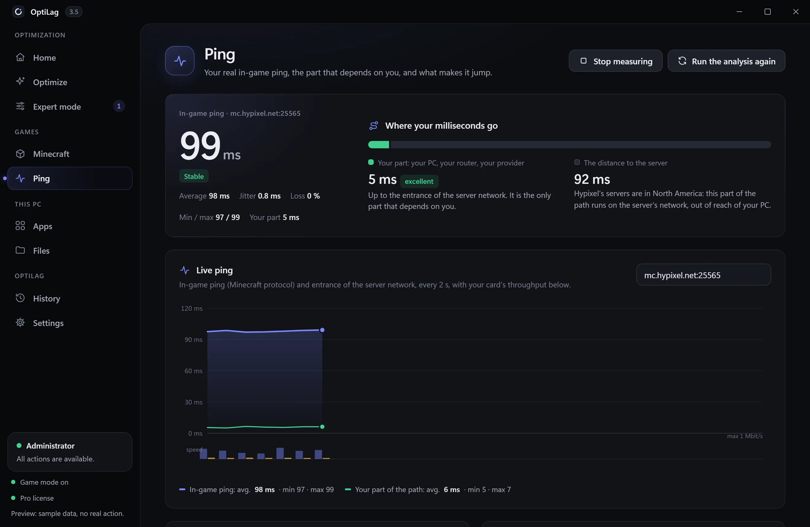Maximize the OptiLag window
The image size is (810, 527).
pyautogui.click(x=767, y=12)
